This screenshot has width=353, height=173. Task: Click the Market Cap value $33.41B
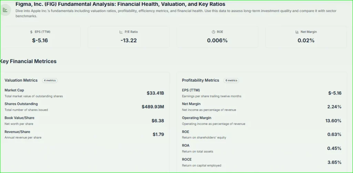155,93
